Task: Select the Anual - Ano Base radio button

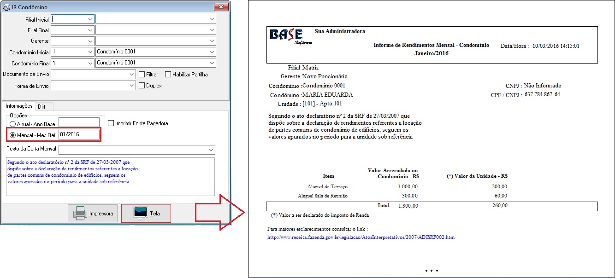Action: point(12,123)
